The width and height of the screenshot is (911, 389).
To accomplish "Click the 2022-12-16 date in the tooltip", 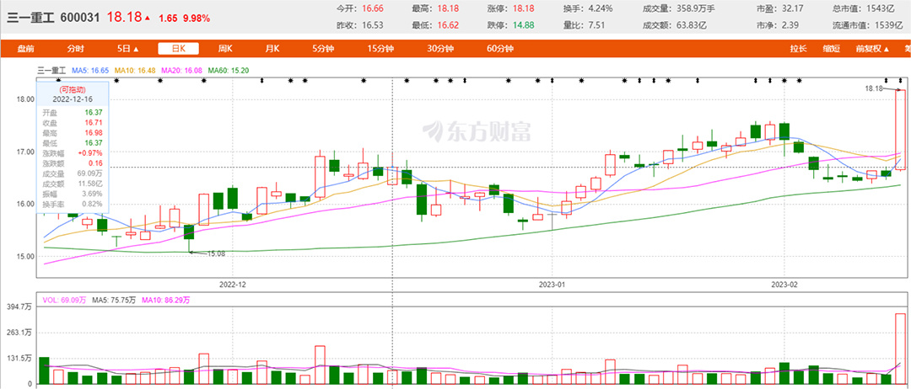I will click(x=73, y=99).
